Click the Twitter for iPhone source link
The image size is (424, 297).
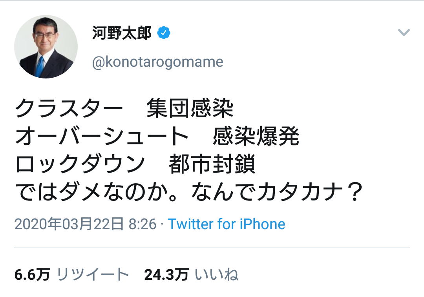pos(227,224)
